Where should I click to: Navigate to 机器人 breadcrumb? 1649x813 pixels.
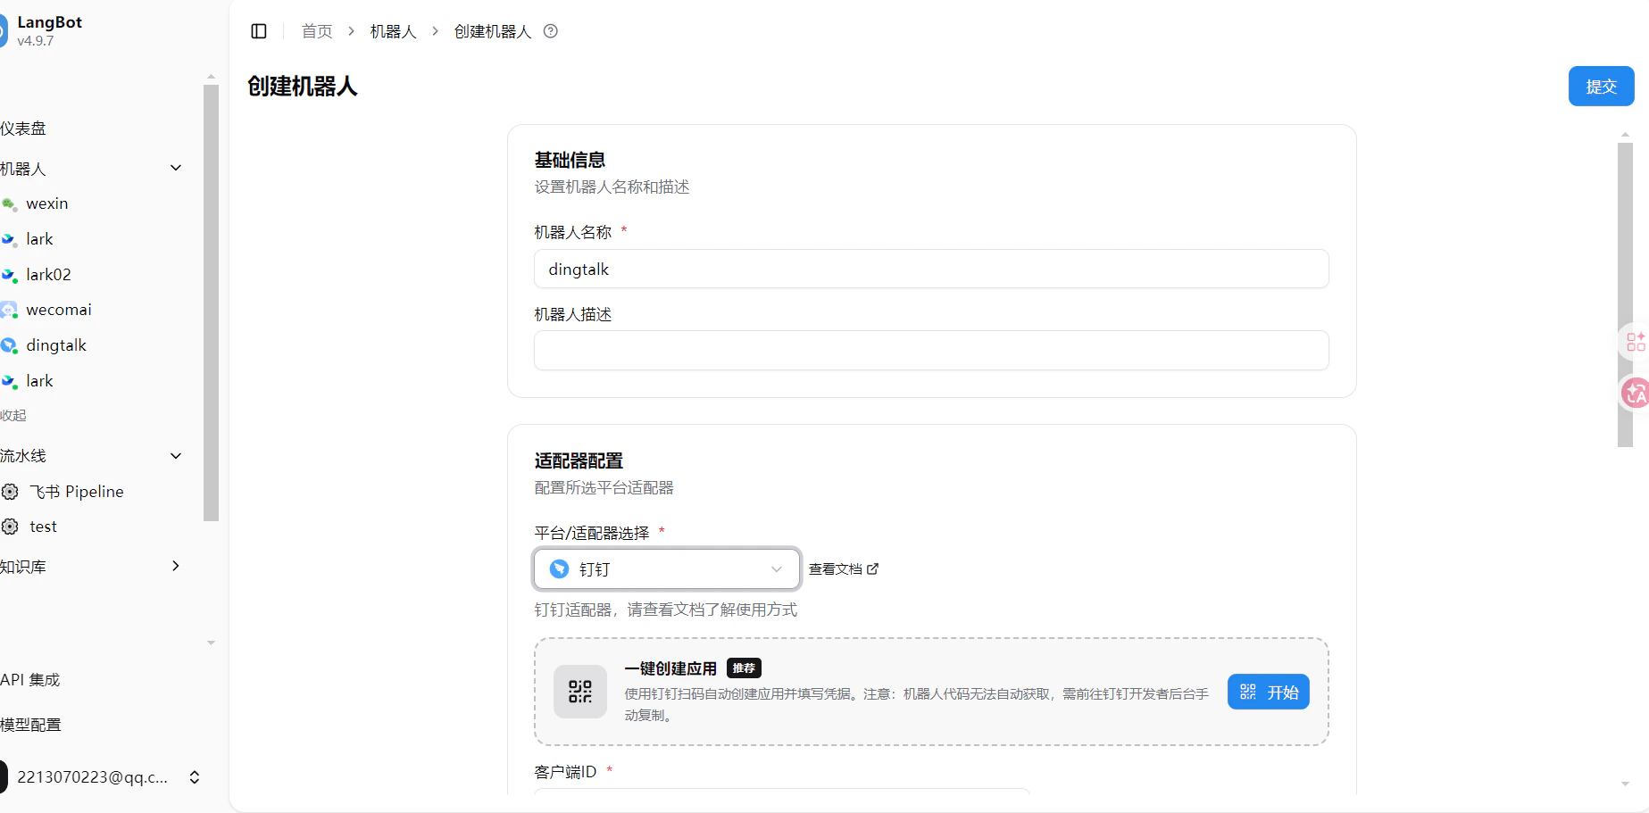coord(394,31)
